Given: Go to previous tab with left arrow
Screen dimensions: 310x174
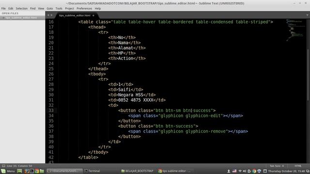Looking at the screenshot, I should [48, 15].
